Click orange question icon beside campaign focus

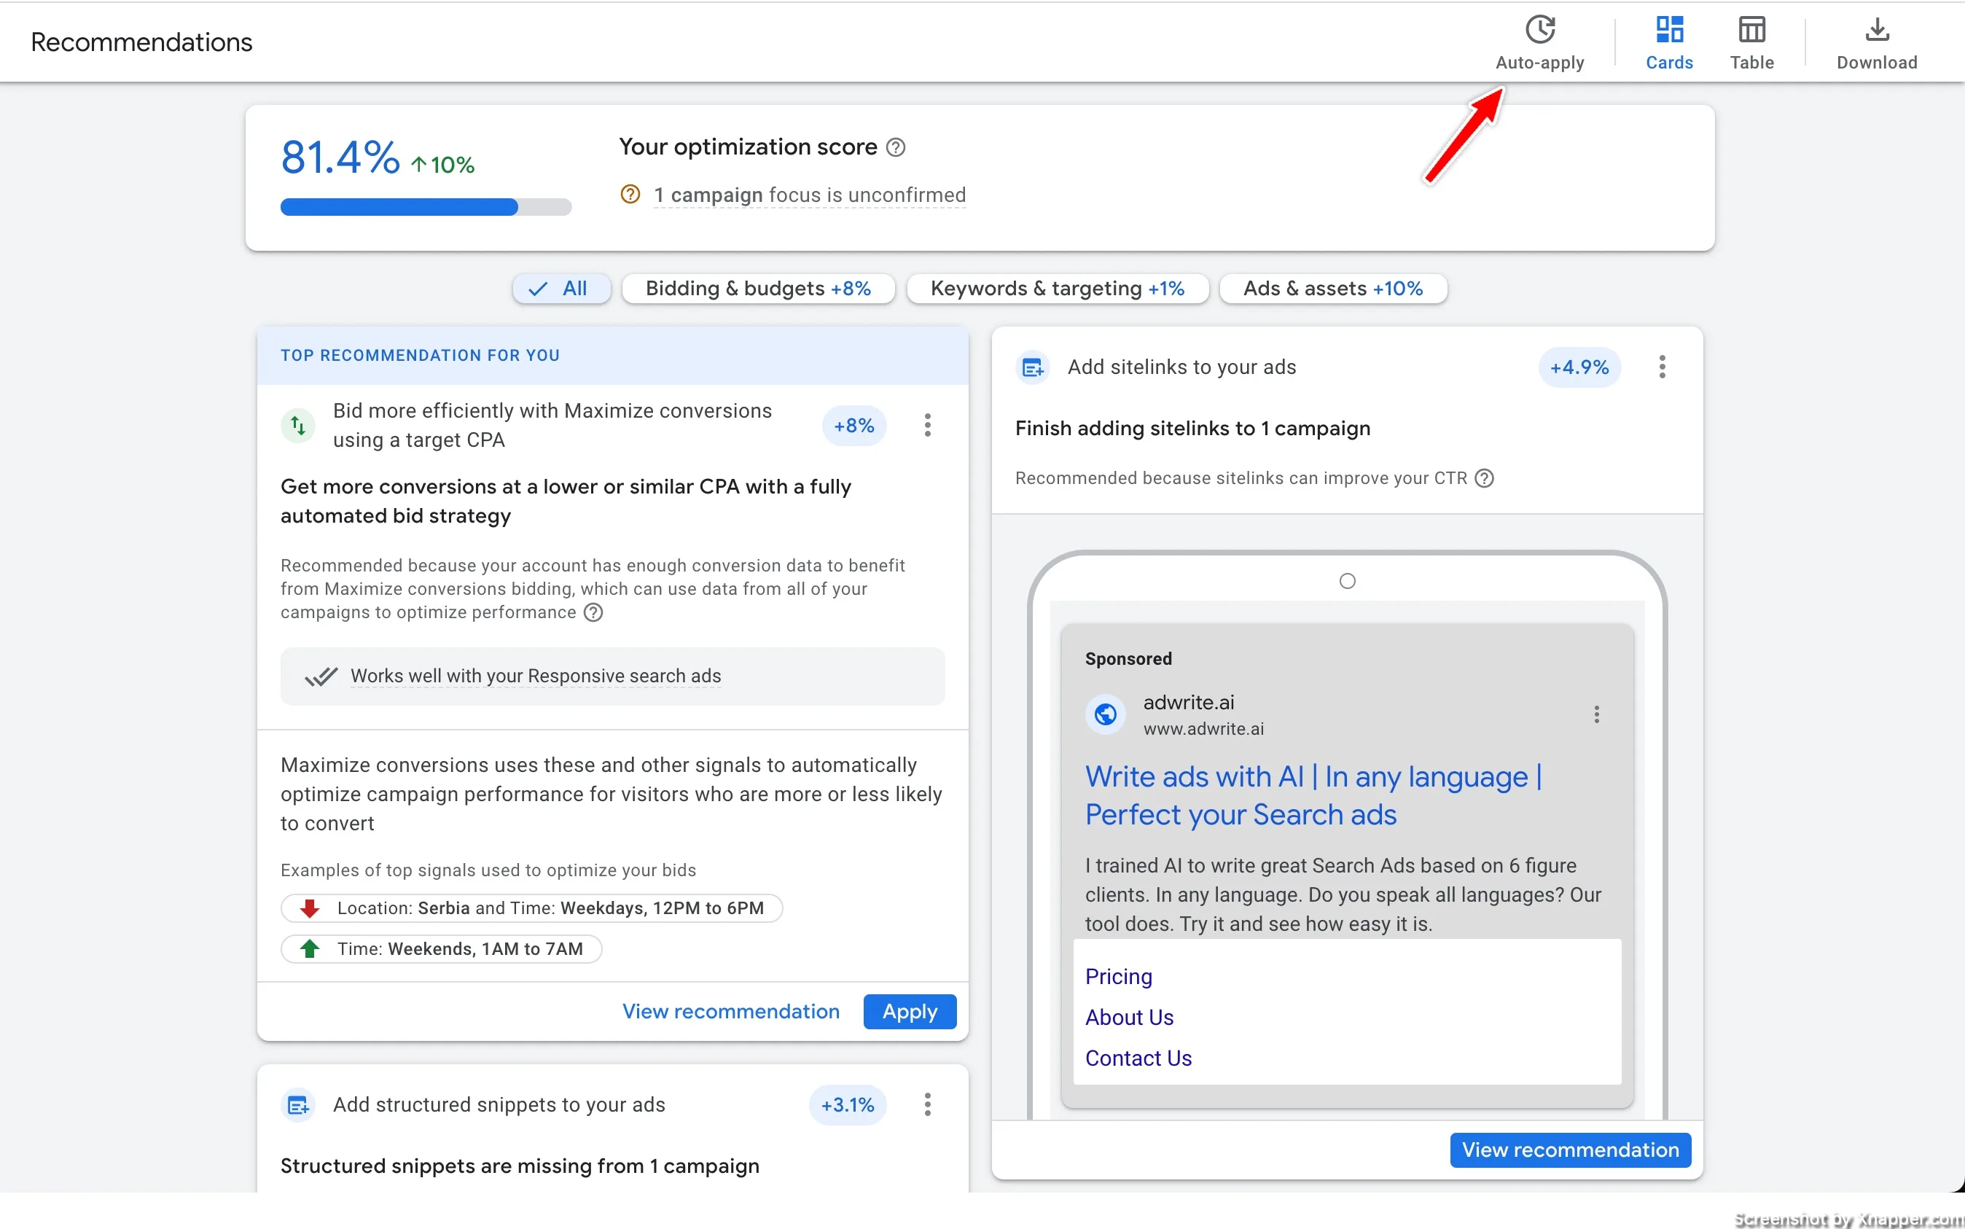pos(630,195)
